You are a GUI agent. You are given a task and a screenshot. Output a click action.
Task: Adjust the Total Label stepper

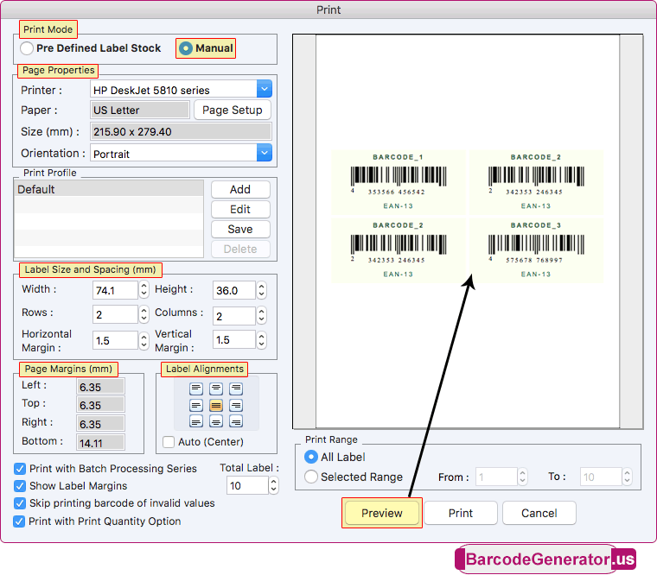273,485
